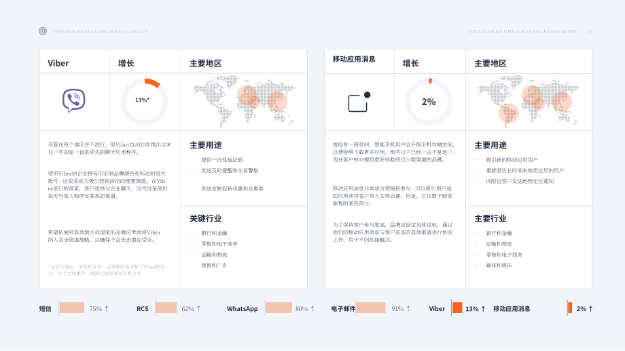Click paragraph starting 尽管在每个地区并不流行
Screen dimensions: 625x351
coord(109,148)
